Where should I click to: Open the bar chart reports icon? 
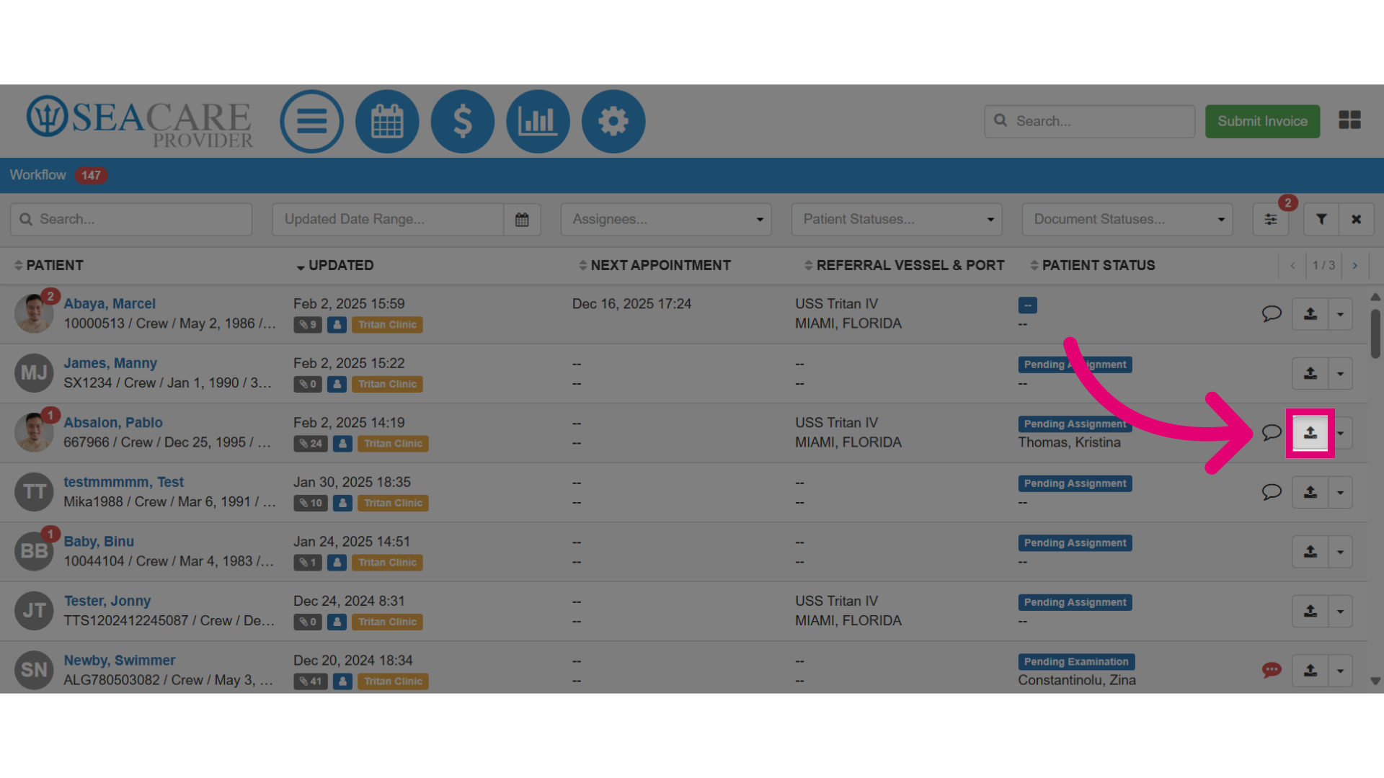[538, 121]
